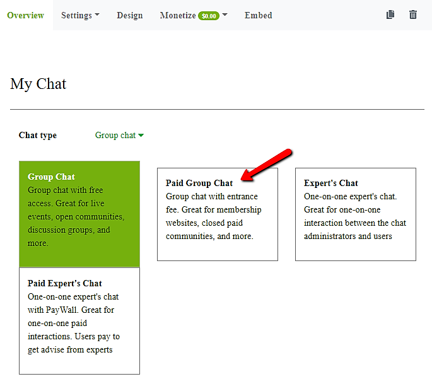Open the Overview tab
Image resolution: width=432 pixels, height=379 pixels.
pyautogui.click(x=26, y=15)
